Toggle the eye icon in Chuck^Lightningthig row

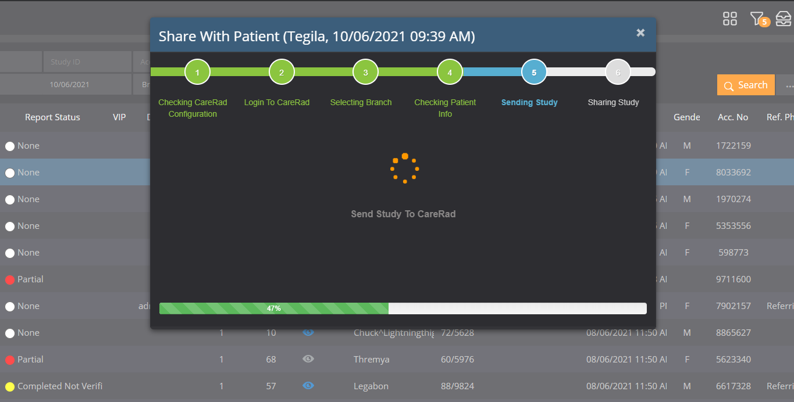(308, 333)
